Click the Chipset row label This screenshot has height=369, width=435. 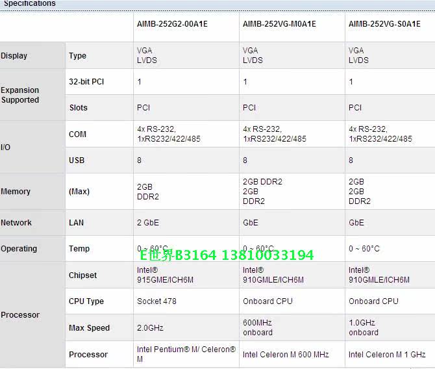tap(83, 275)
